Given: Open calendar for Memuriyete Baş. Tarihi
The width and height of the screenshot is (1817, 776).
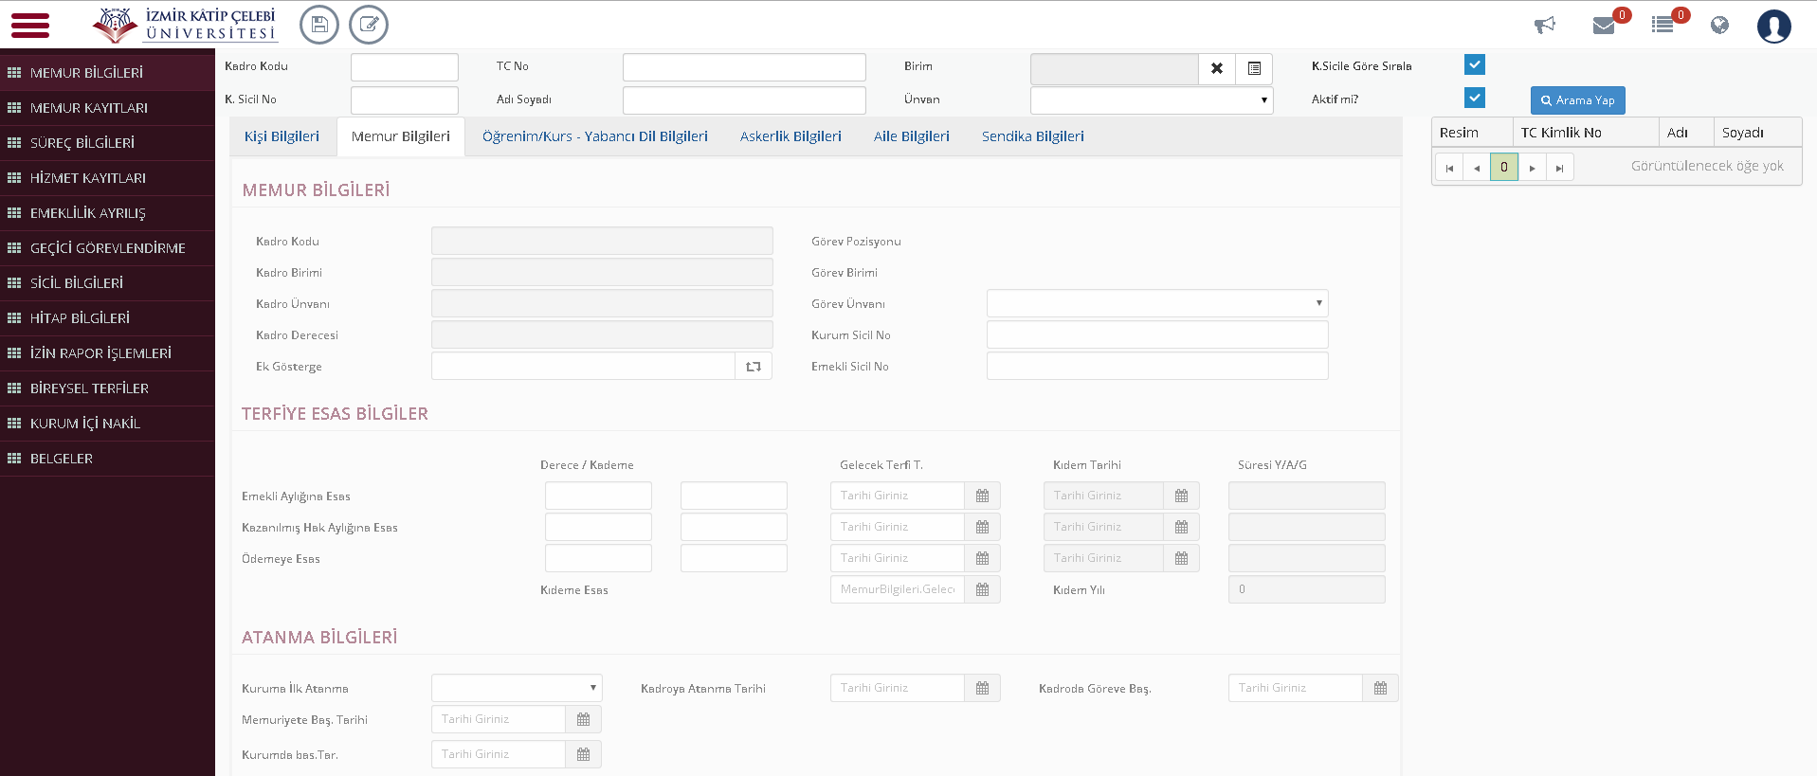Looking at the screenshot, I should [x=583, y=719].
